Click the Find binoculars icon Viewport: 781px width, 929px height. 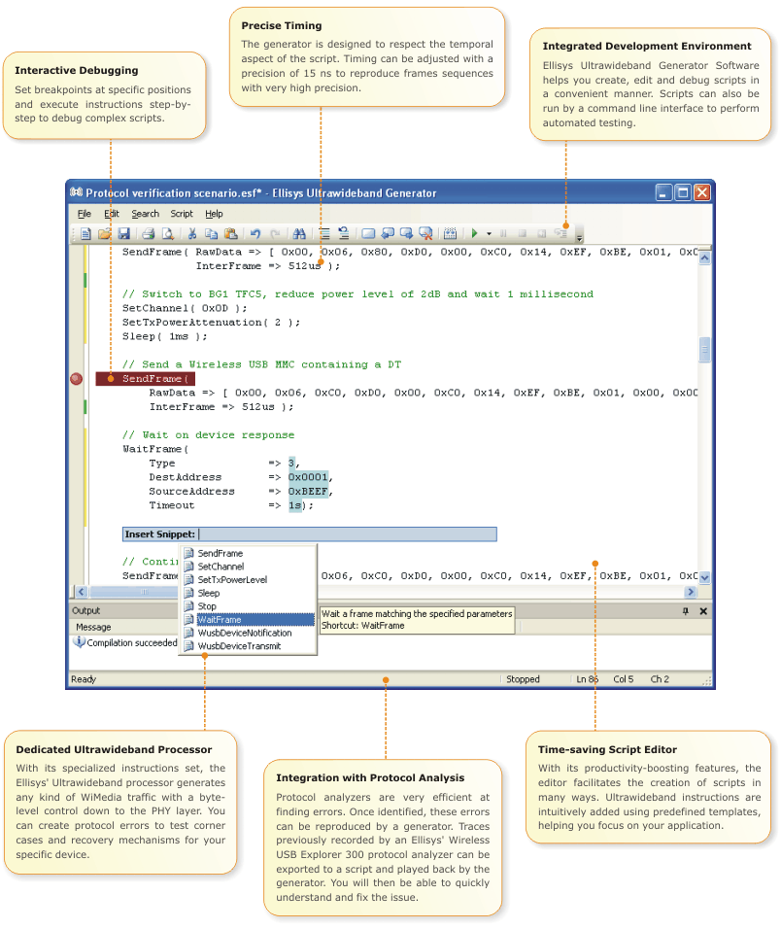[299, 233]
